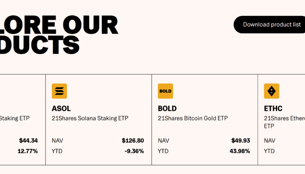Open the ASOL ticker heading

tap(61, 108)
